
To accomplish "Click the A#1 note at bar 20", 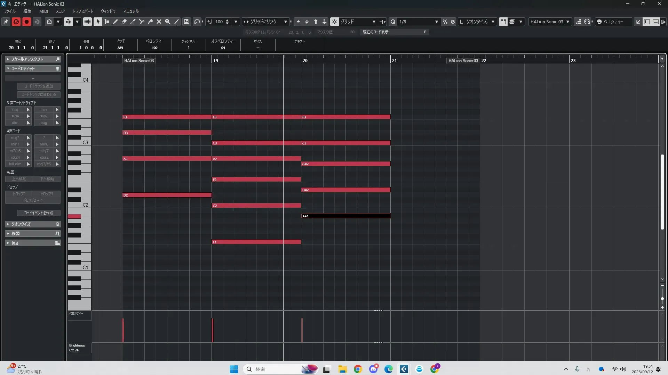I will point(345,216).
